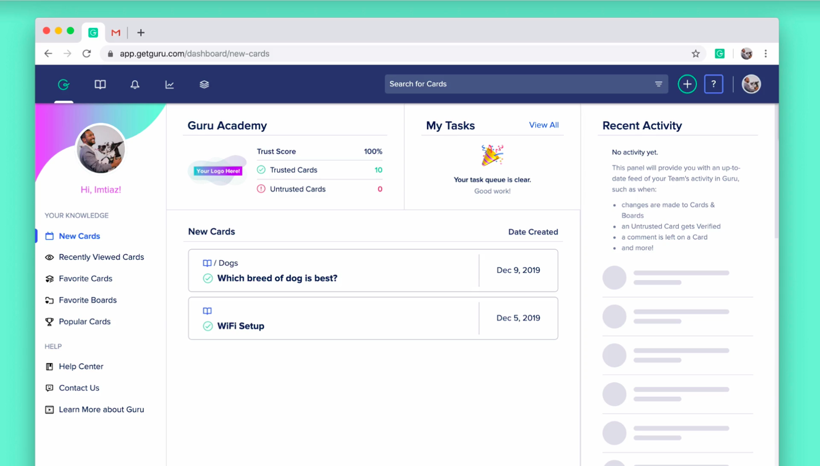Open the Card Manager layers icon
Viewport: 820px width, 466px height.
204,85
